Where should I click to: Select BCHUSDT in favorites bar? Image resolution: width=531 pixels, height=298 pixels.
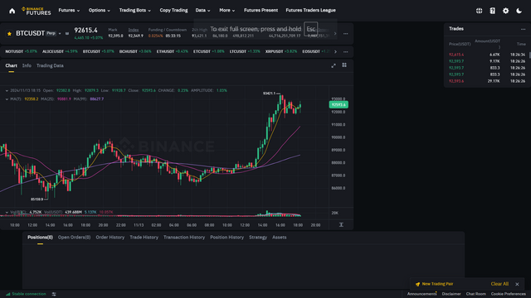pyautogui.click(x=135, y=51)
